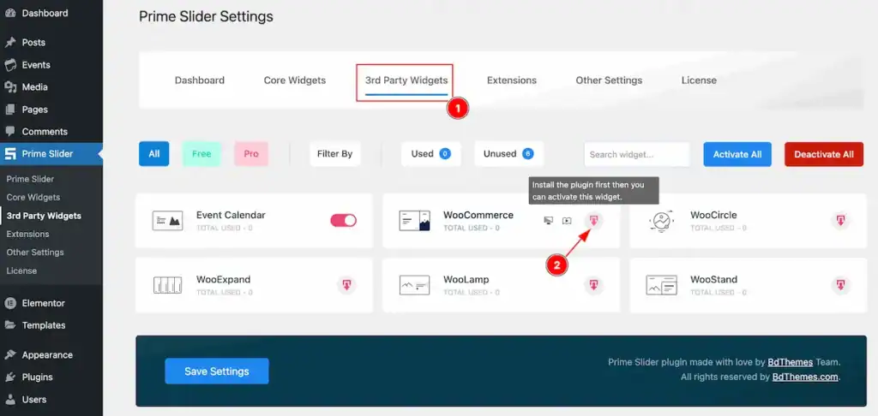The width and height of the screenshot is (878, 416).
Task: Click the Dashboard icon in the WordPress sidebar
Action: point(10,13)
